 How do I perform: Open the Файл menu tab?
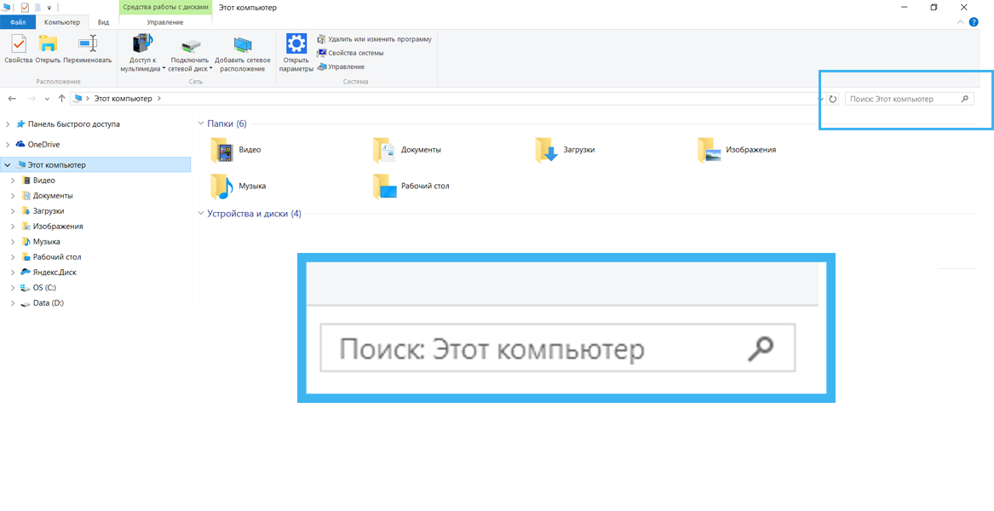[x=18, y=22]
